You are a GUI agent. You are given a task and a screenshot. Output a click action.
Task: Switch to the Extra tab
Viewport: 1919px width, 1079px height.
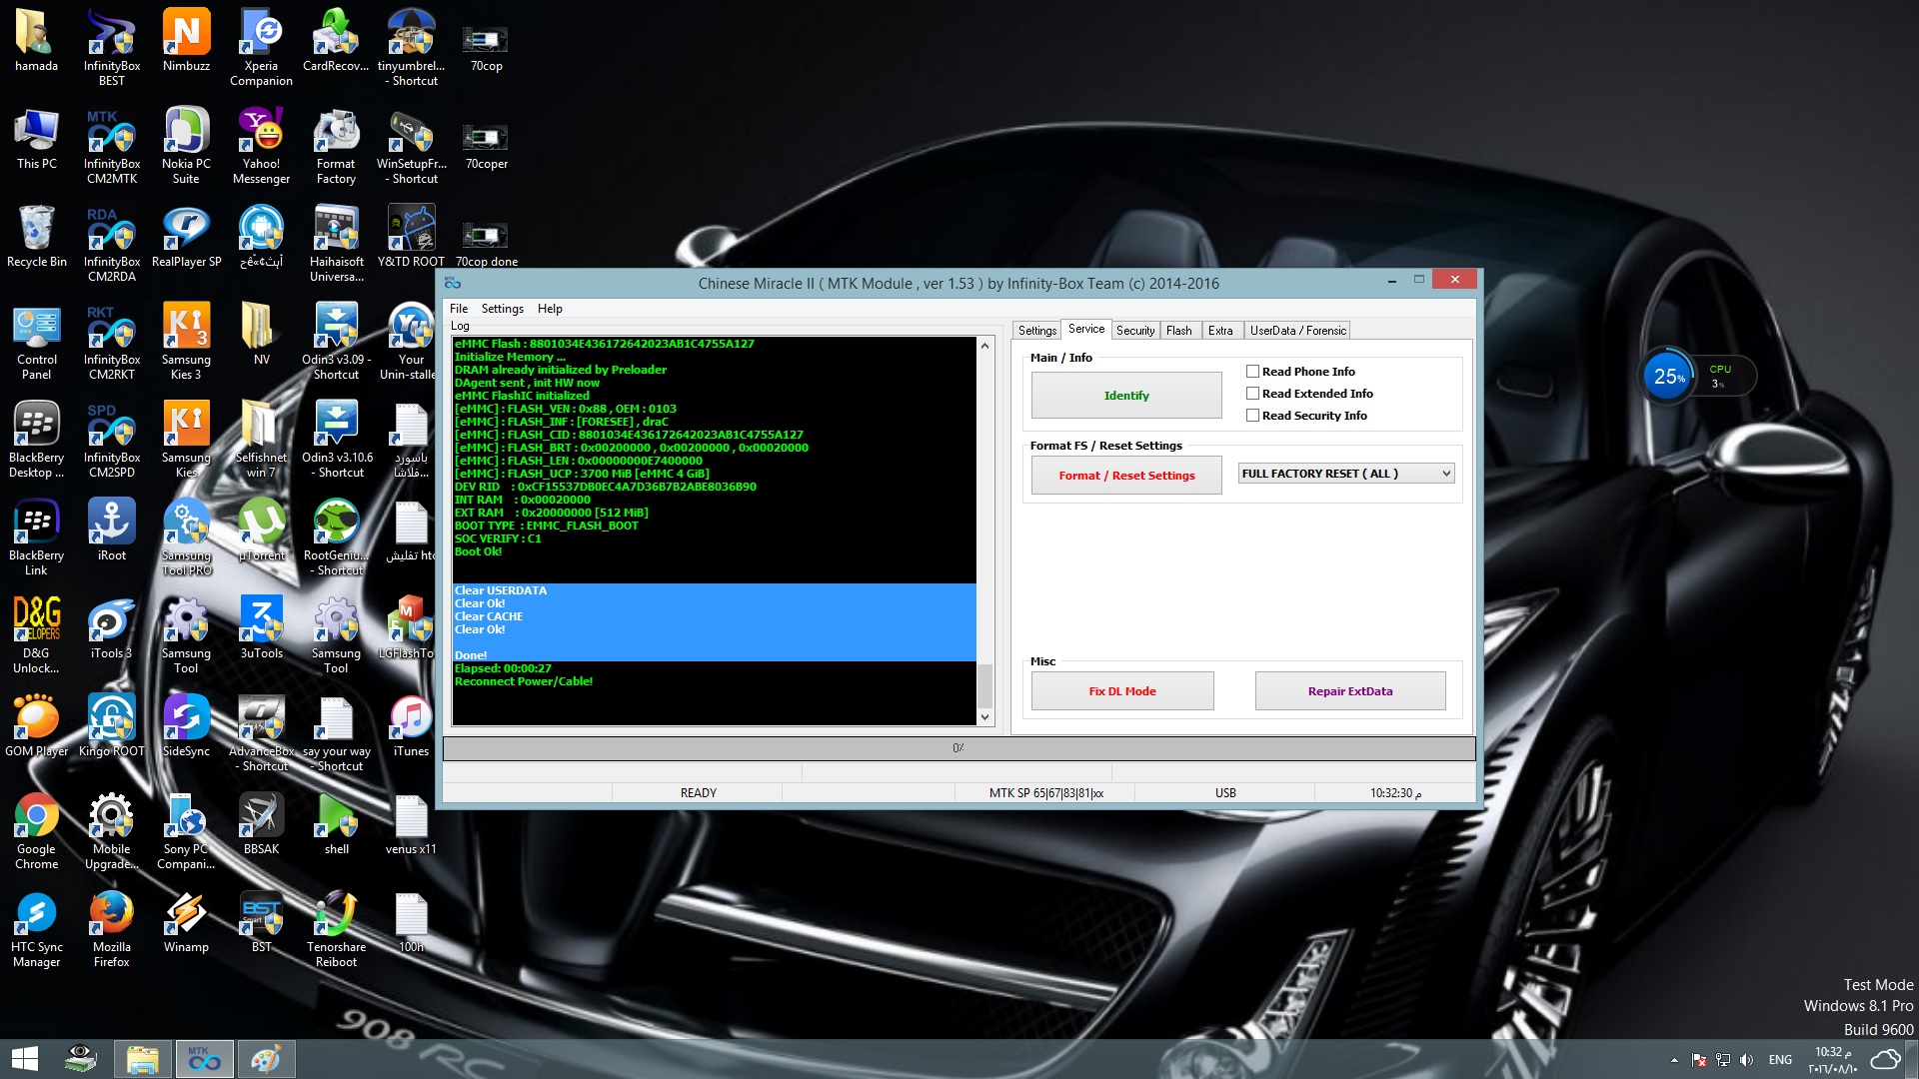pyautogui.click(x=1220, y=331)
